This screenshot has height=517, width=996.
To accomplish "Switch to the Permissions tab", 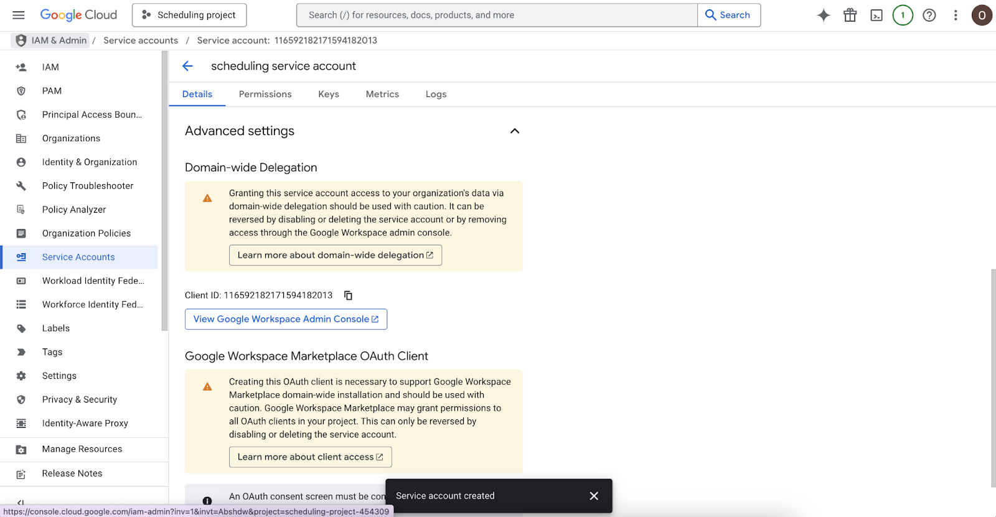I will [265, 94].
